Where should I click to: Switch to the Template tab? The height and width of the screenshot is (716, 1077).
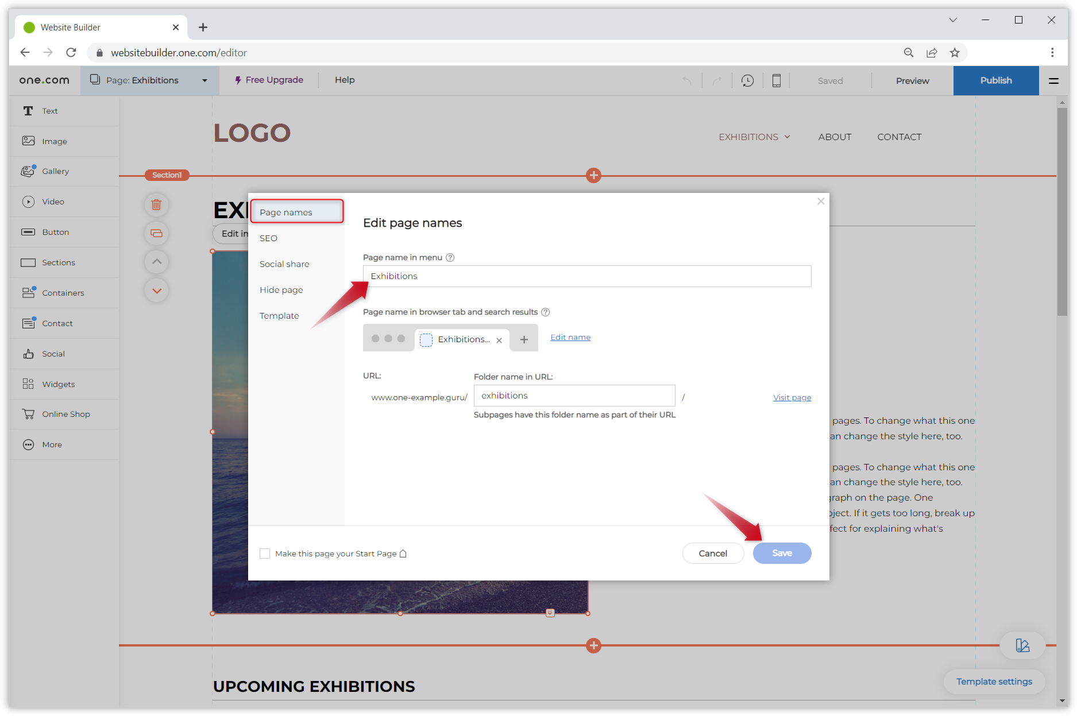pos(279,316)
